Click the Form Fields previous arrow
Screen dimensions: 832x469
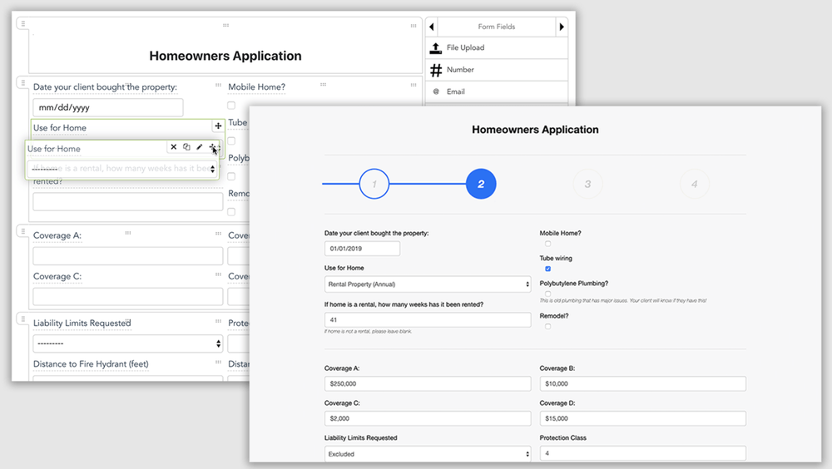[431, 27]
